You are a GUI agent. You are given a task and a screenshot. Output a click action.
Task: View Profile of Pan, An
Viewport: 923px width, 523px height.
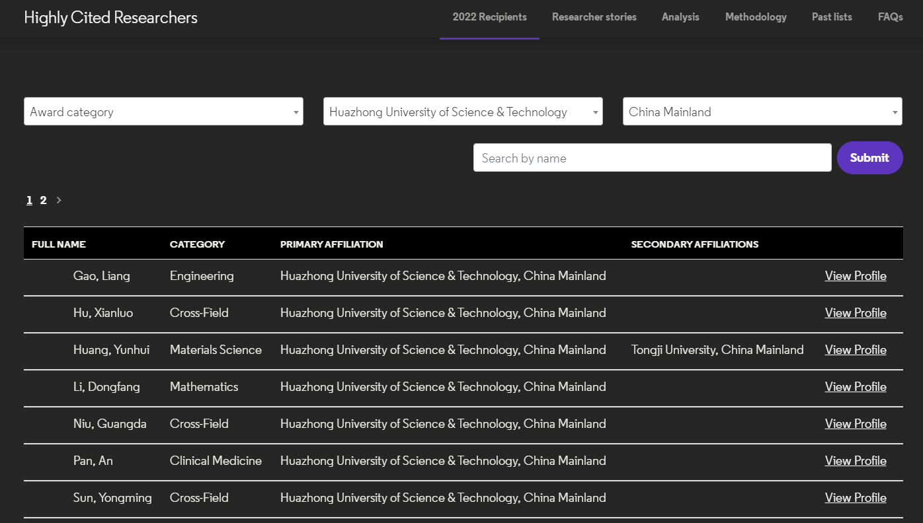pos(855,461)
